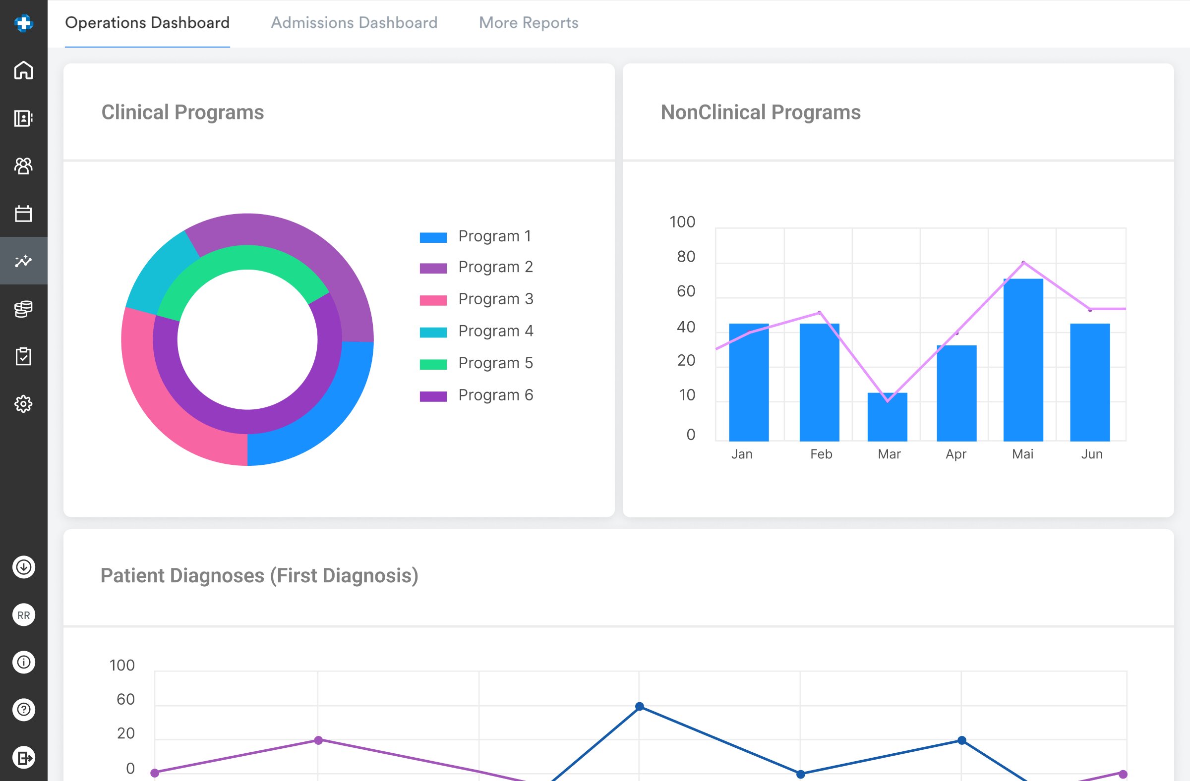Screen dimensions: 1190x781
Task: Toggle Program 1 legend color swatch
Action: tap(433, 237)
